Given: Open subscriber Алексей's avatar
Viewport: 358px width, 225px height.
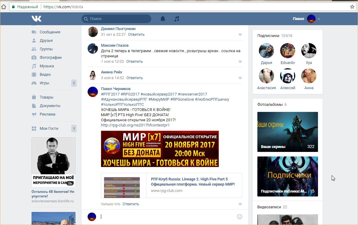Looking at the screenshot, I should 288,76.
